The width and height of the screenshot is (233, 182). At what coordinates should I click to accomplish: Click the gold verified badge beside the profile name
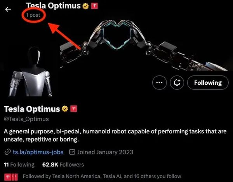[65, 109]
